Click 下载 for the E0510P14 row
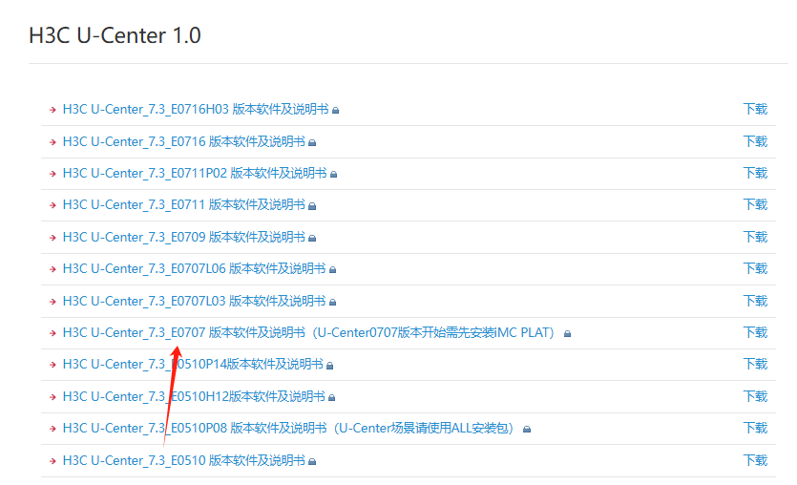The height and width of the screenshot is (485, 797). point(755,364)
